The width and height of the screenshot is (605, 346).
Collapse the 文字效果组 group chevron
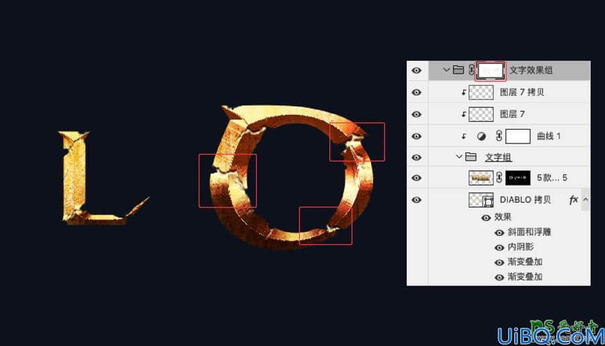(x=447, y=70)
